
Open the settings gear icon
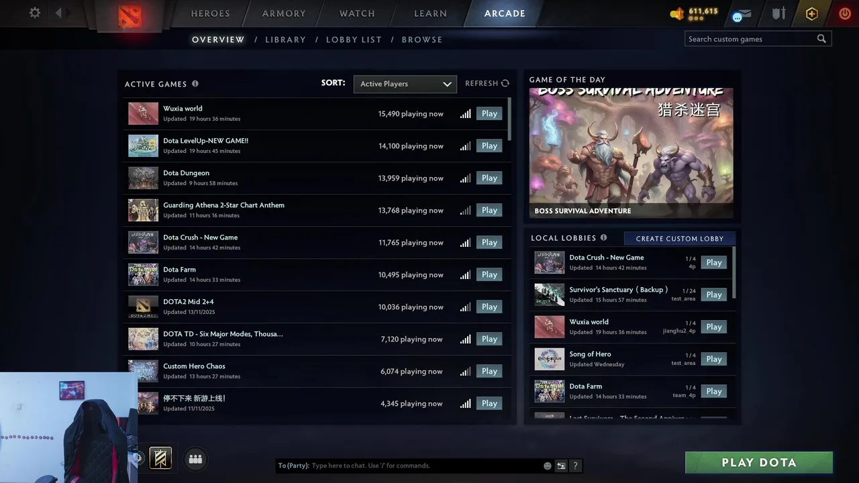click(35, 13)
